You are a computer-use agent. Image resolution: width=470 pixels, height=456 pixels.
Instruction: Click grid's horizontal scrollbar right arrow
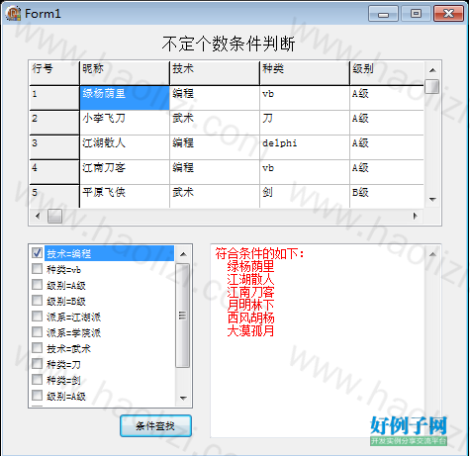coord(416,216)
